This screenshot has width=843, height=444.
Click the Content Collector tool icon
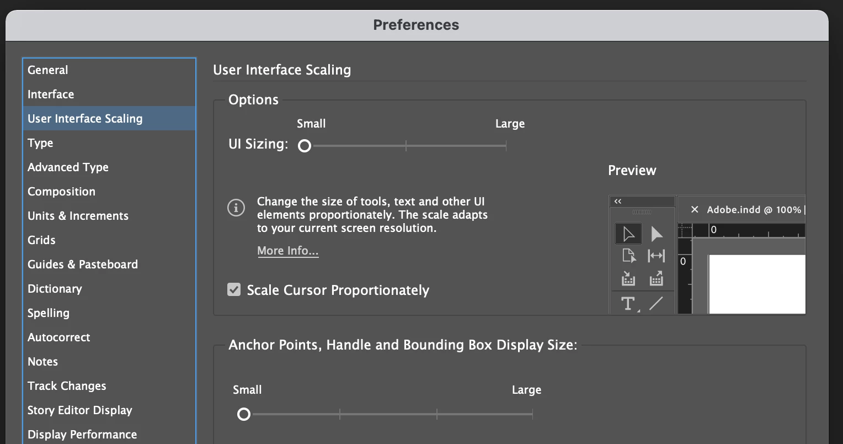point(628,279)
